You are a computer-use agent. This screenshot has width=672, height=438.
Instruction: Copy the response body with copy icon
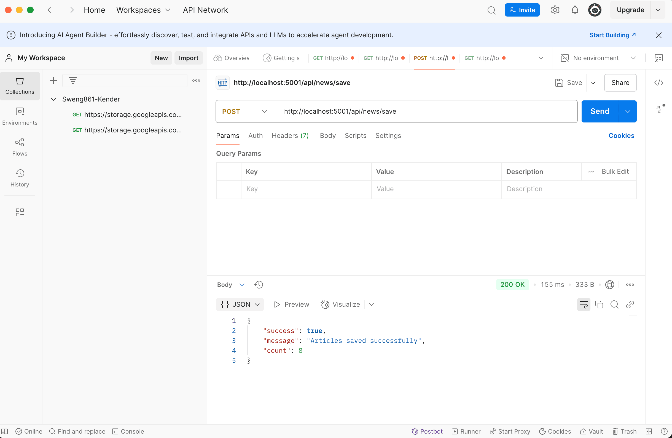pyautogui.click(x=599, y=305)
